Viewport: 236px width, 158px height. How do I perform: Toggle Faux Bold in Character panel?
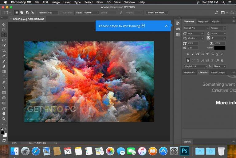(x=188, y=54)
